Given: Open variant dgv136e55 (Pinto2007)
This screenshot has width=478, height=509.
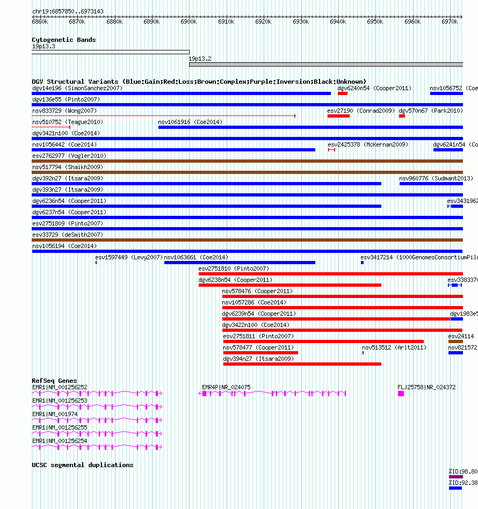Looking at the screenshot, I should click(66, 100).
